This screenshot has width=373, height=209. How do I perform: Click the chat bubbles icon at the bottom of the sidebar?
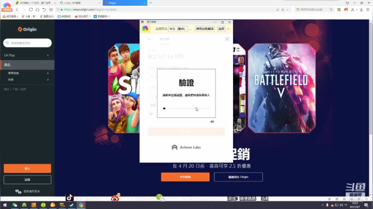(x=18, y=191)
